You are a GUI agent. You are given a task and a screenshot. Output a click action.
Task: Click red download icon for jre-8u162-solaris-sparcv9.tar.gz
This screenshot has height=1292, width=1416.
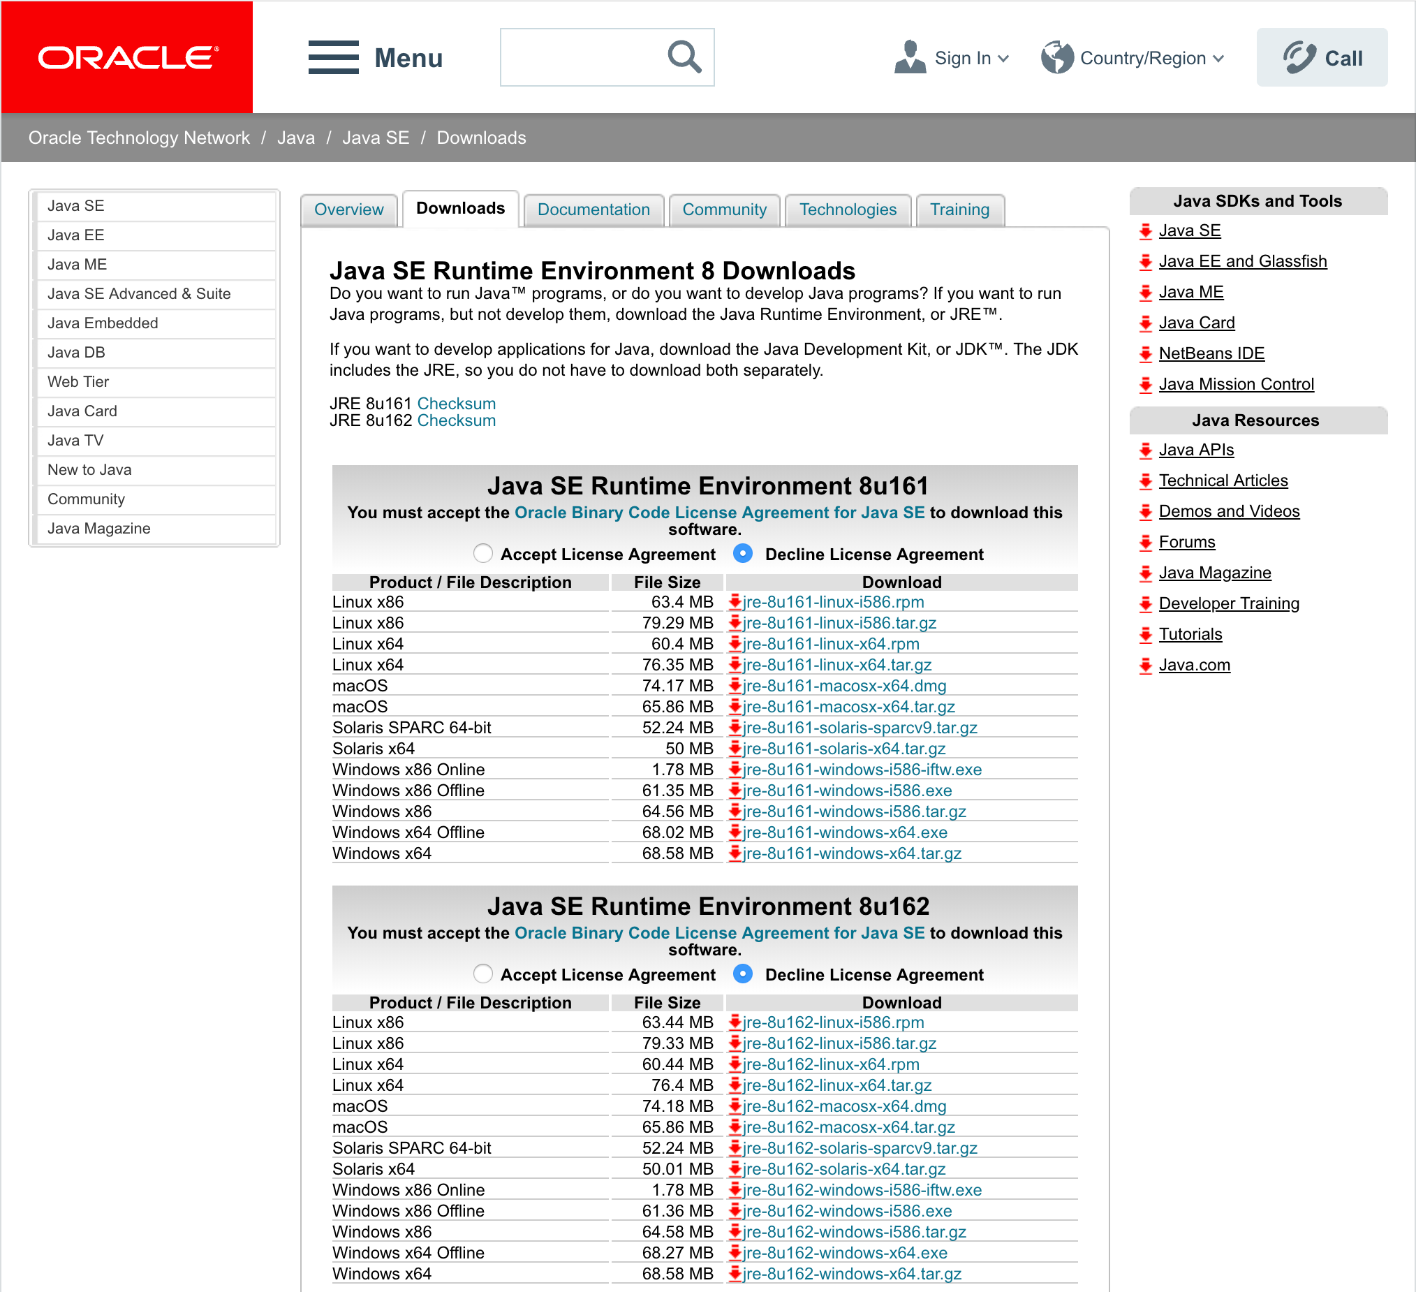735,1148
